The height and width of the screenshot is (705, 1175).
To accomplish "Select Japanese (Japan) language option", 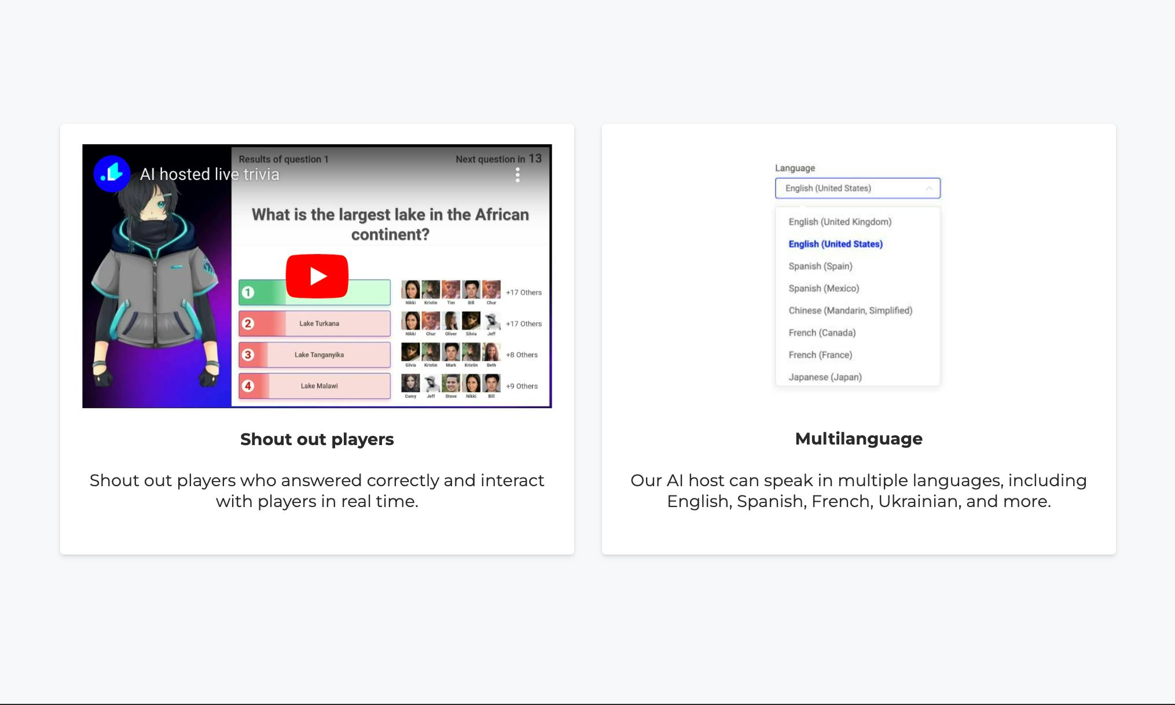I will [825, 377].
